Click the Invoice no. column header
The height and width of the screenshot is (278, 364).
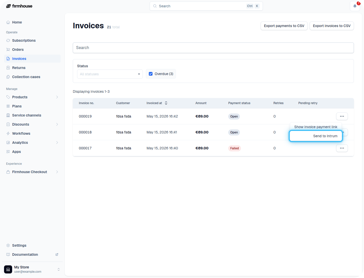86,103
